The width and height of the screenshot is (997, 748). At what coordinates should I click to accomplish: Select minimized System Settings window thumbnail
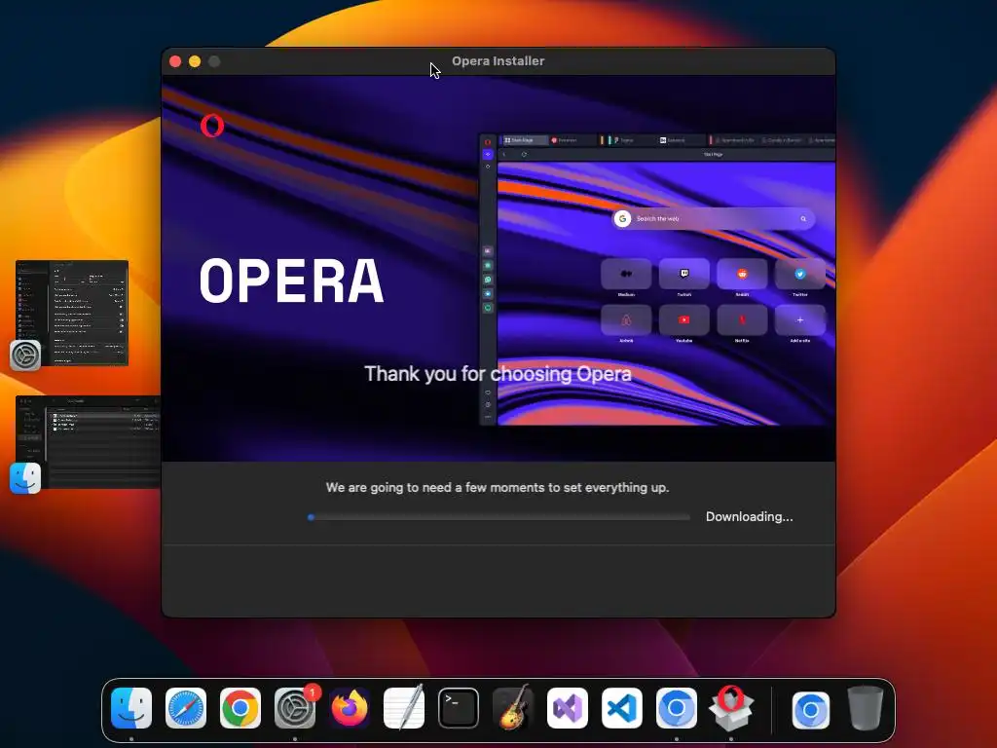(x=72, y=313)
